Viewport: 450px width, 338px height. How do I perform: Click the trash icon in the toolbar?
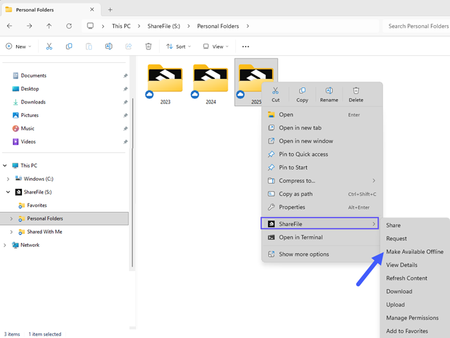(x=148, y=46)
